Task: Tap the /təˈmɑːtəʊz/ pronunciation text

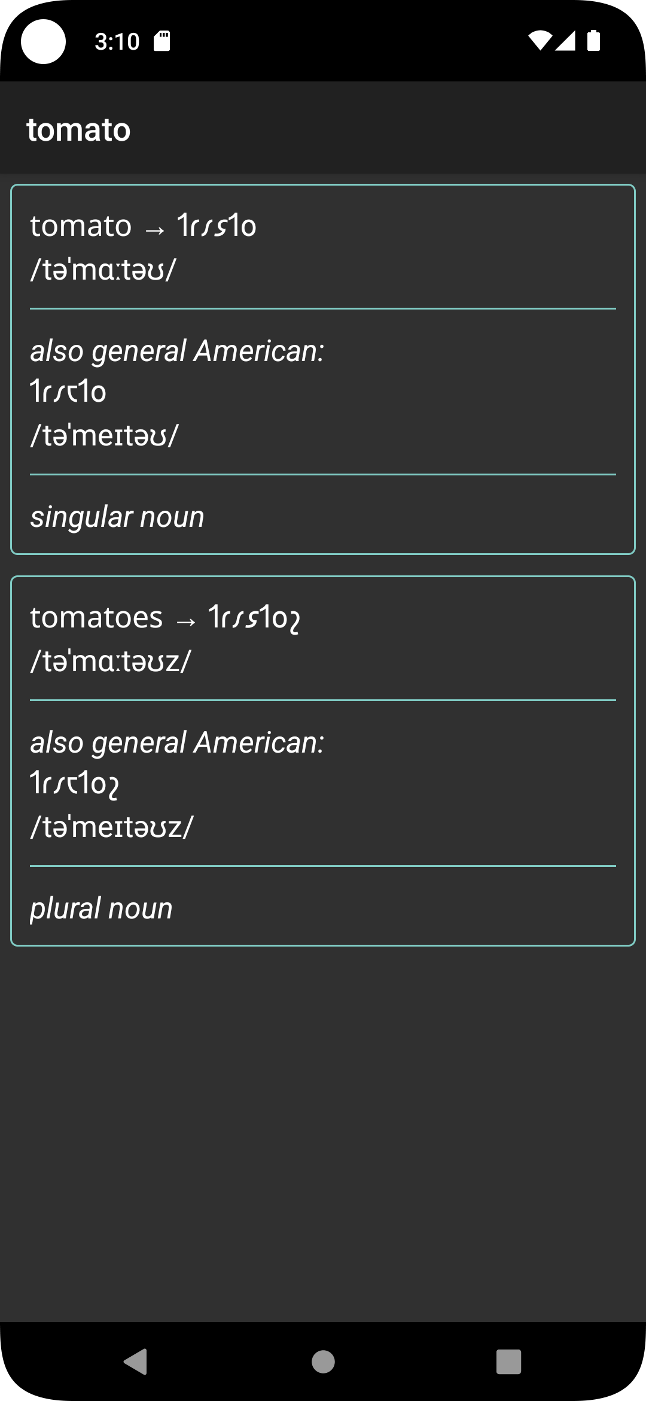Action: (x=111, y=661)
